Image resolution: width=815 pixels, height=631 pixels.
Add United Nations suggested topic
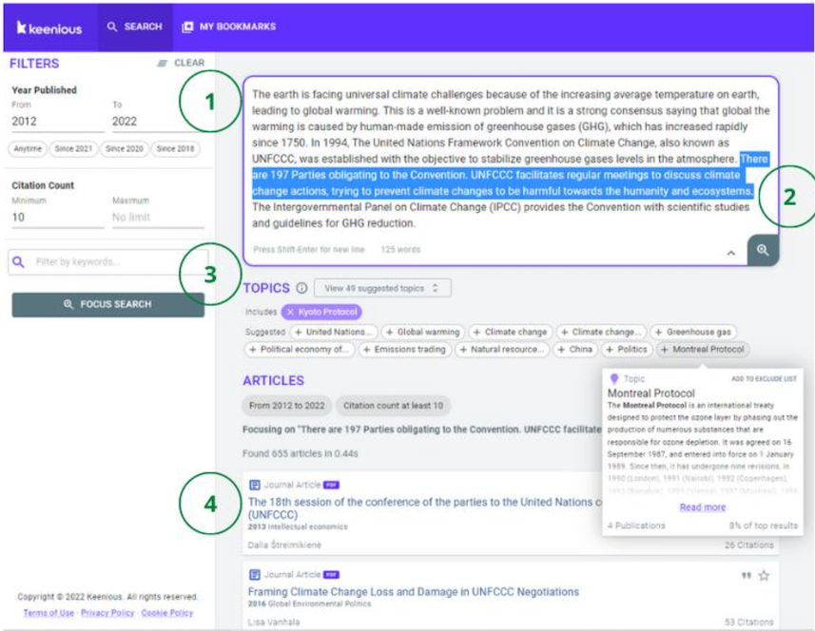pyautogui.click(x=334, y=332)
